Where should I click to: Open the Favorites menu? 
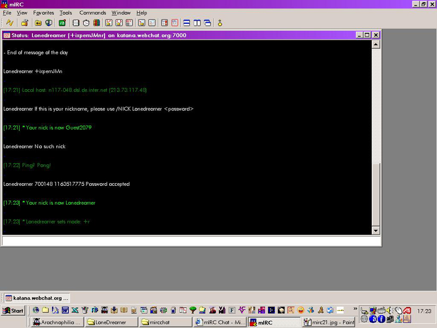click(43, 13)
